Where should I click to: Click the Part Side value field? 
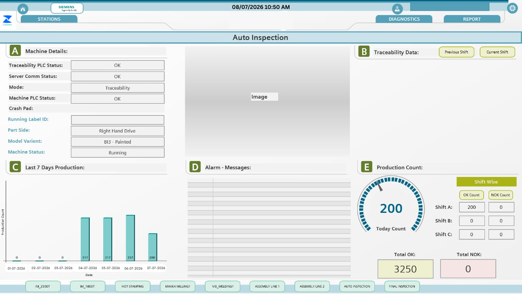(x=117, y=131)
